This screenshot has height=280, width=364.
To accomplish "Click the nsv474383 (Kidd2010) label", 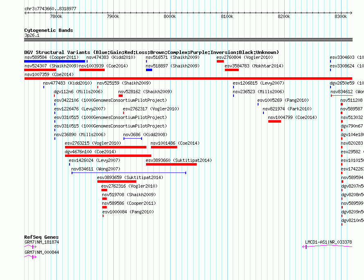I will point(111,57).
